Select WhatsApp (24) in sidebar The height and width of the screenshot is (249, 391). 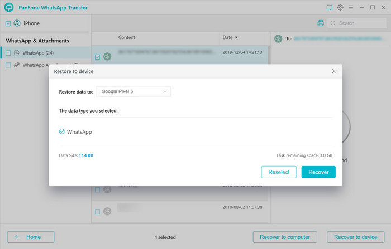pos(45,53)
